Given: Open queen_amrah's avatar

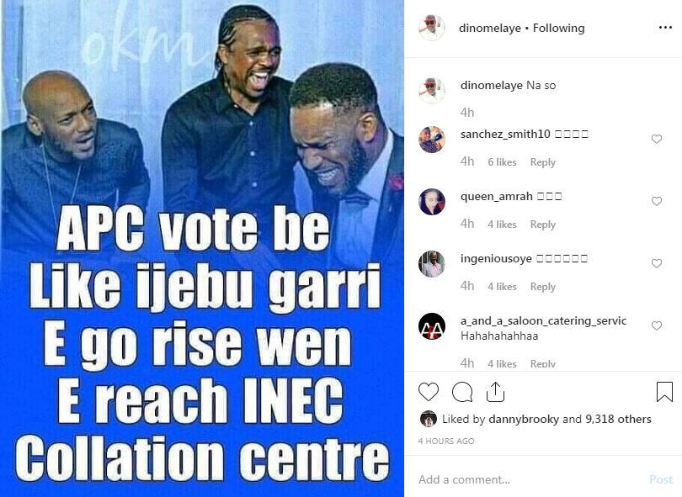Looking at the screenshot, I should point(431,202).
